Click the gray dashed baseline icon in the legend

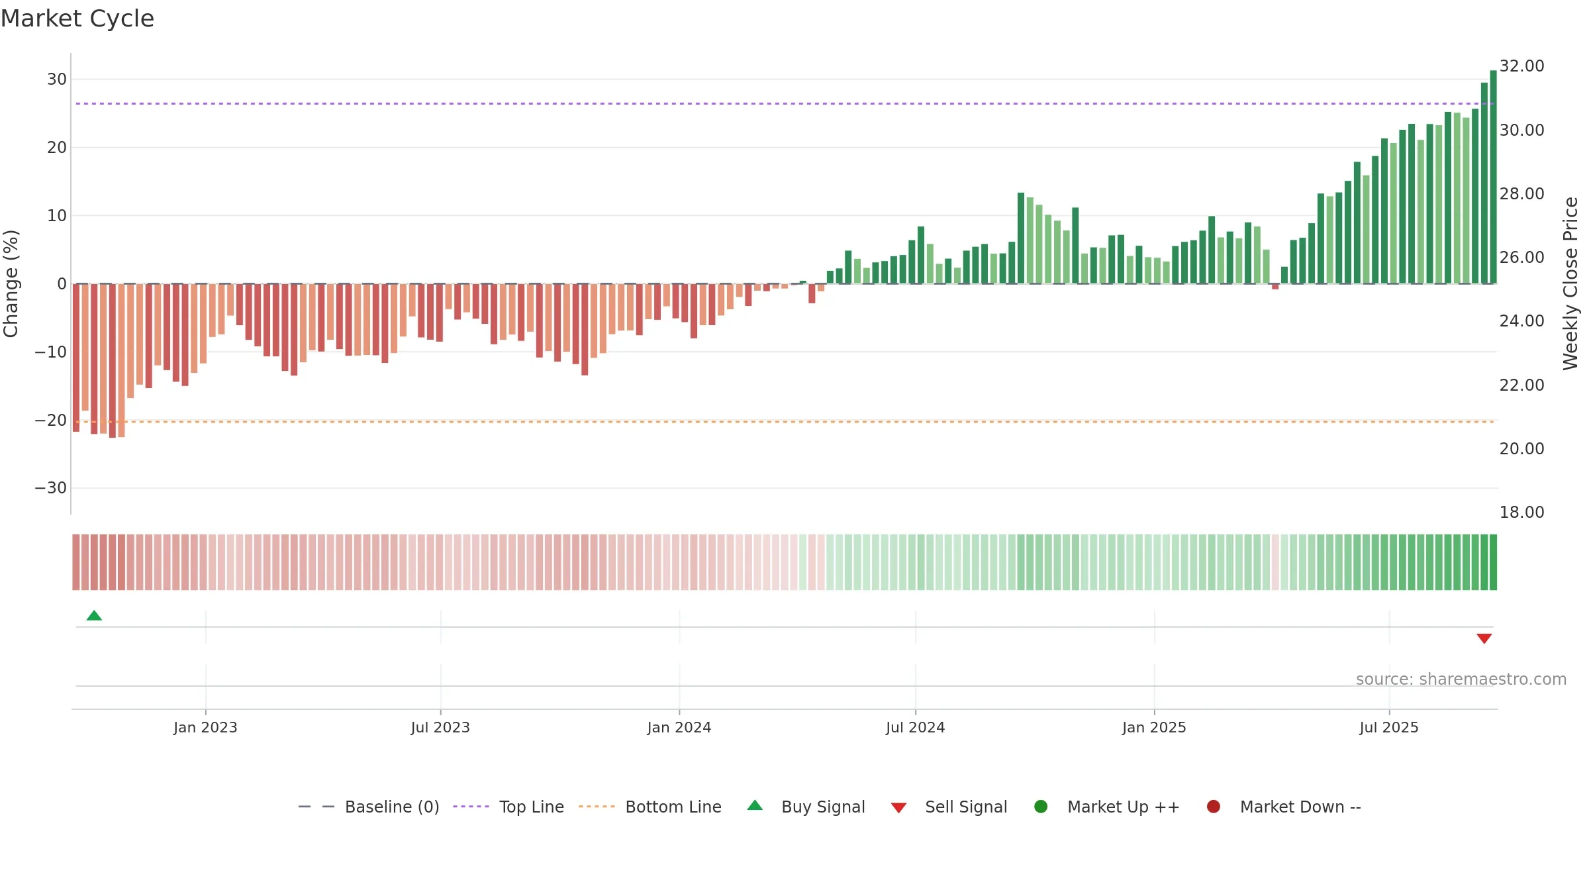click(x=316, y=807)
